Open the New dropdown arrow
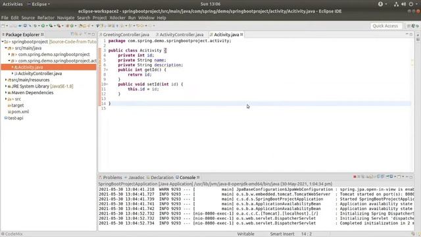Viewport: 421px width, 237px height. pos(7,26)
